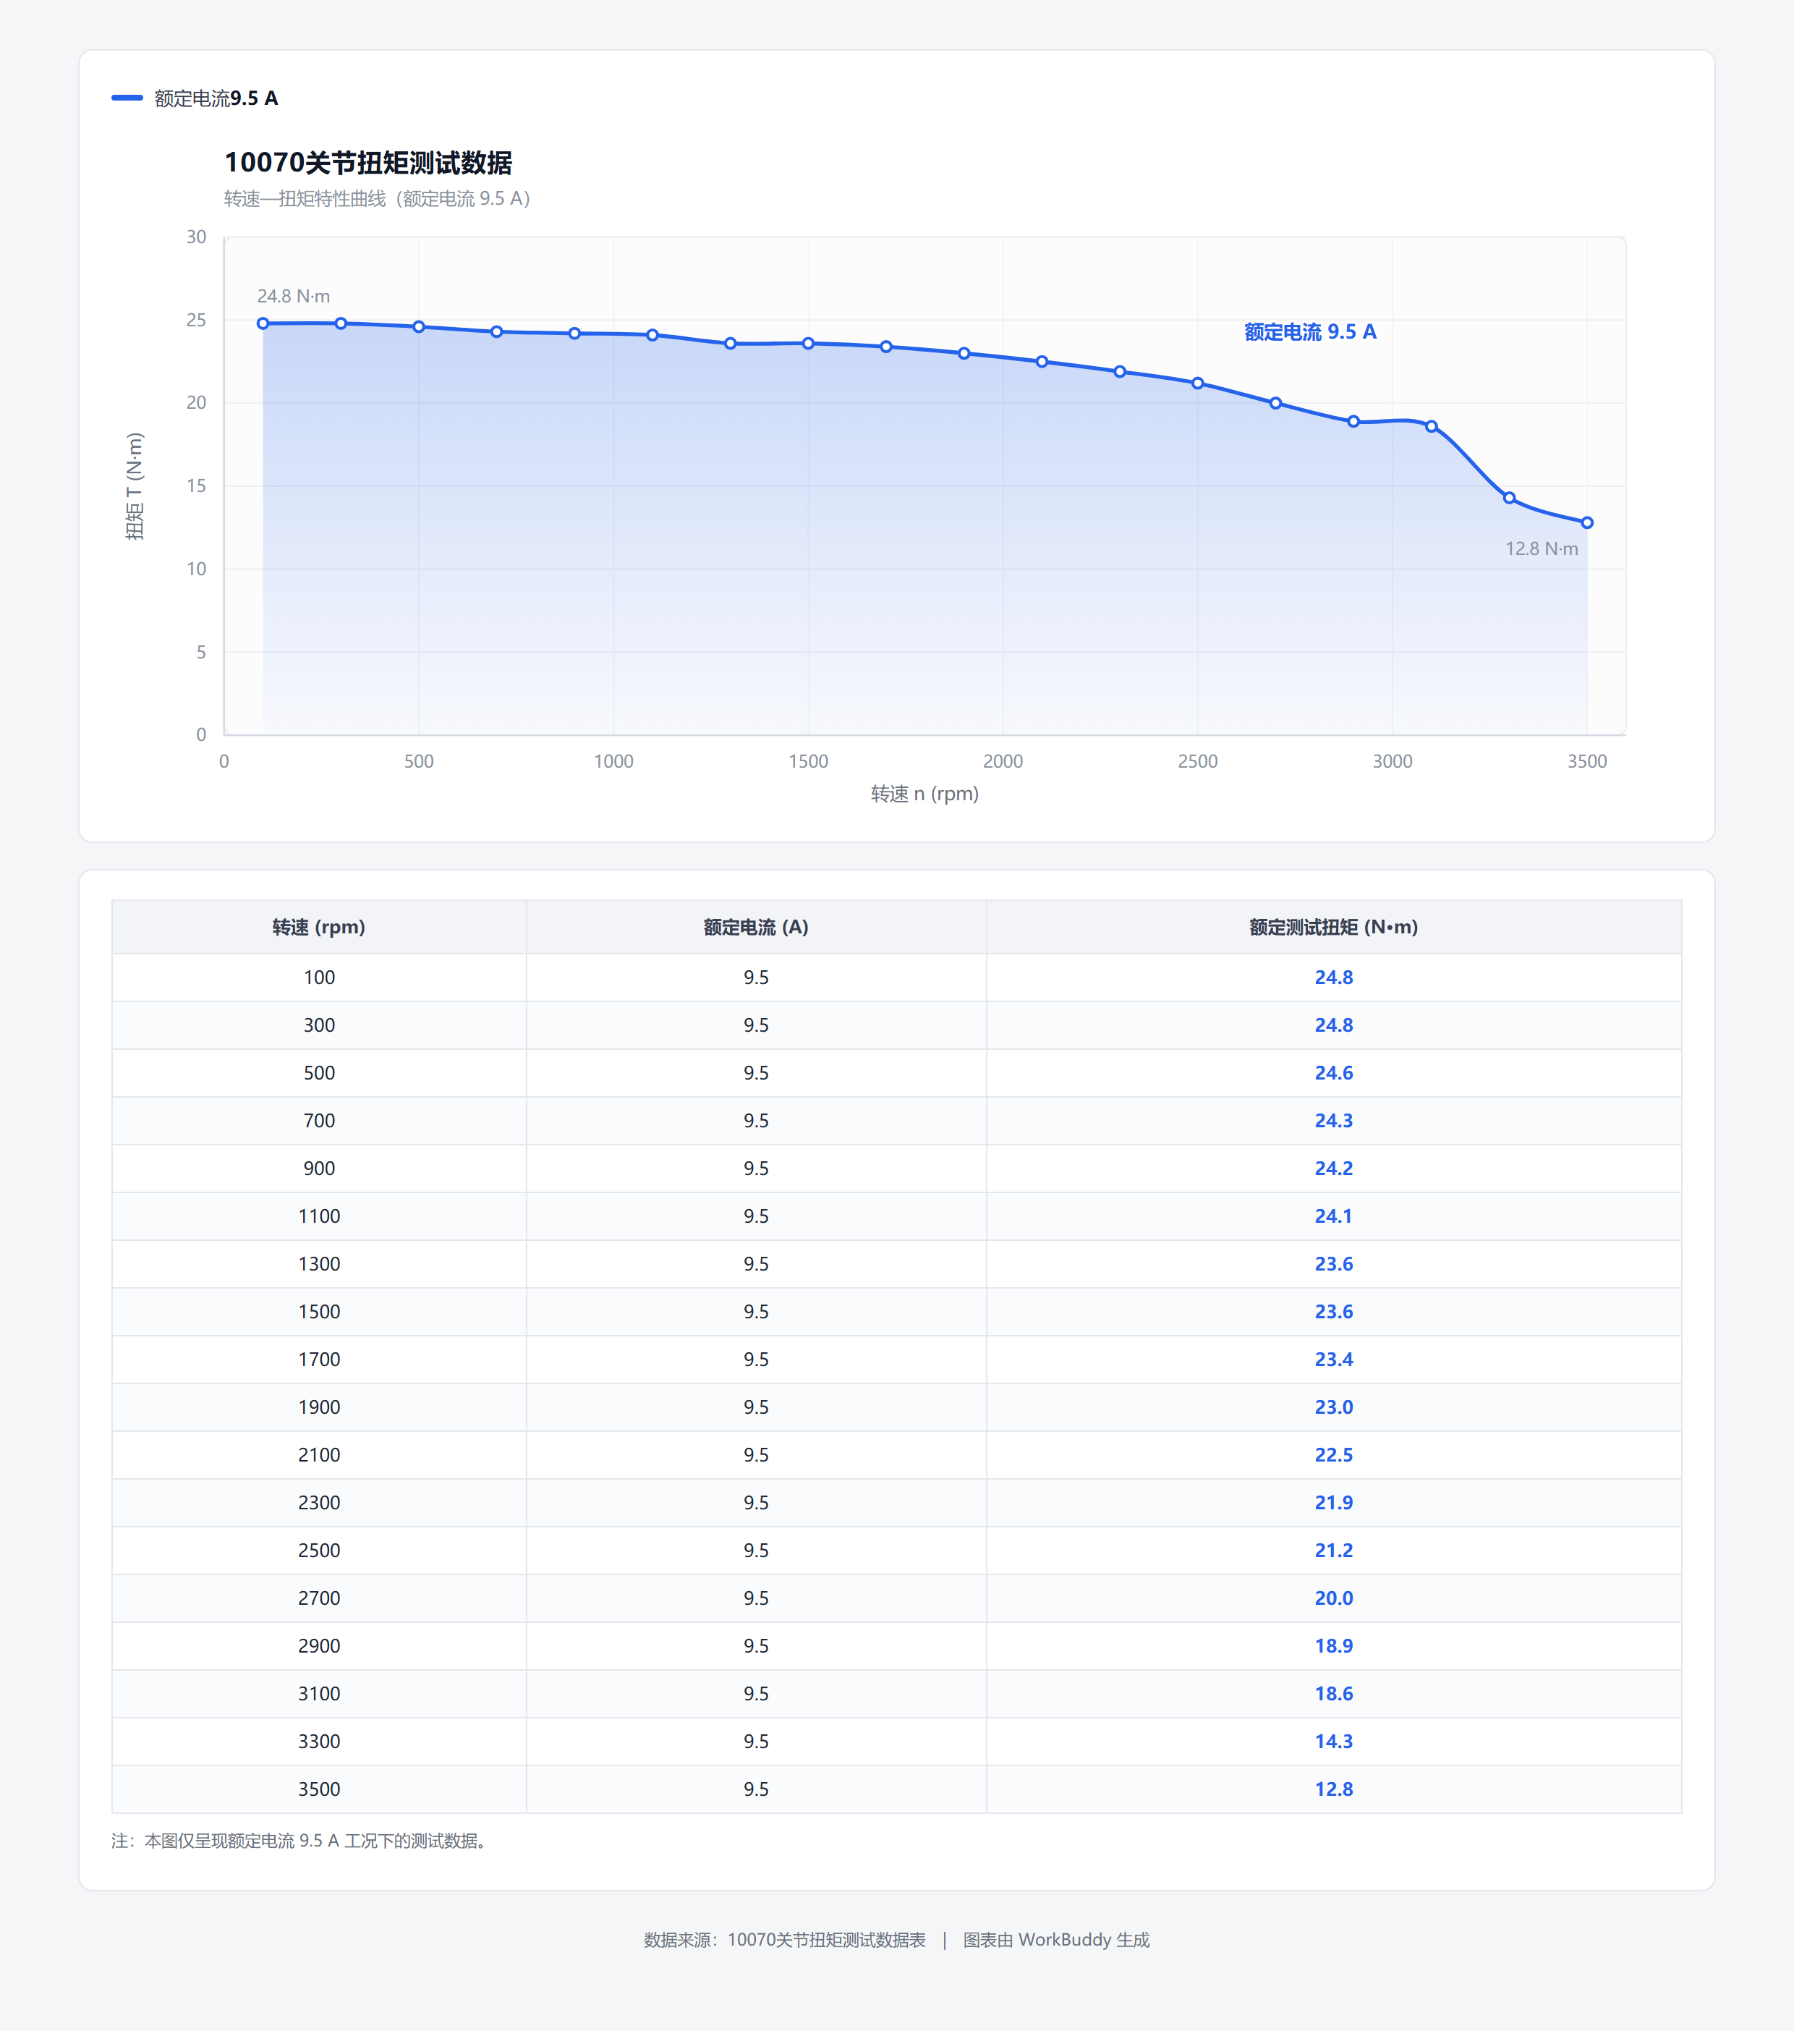Click torque value 14.3 in table
Screen dimensions: 1794x2031
click(x=1334, y=1741)
